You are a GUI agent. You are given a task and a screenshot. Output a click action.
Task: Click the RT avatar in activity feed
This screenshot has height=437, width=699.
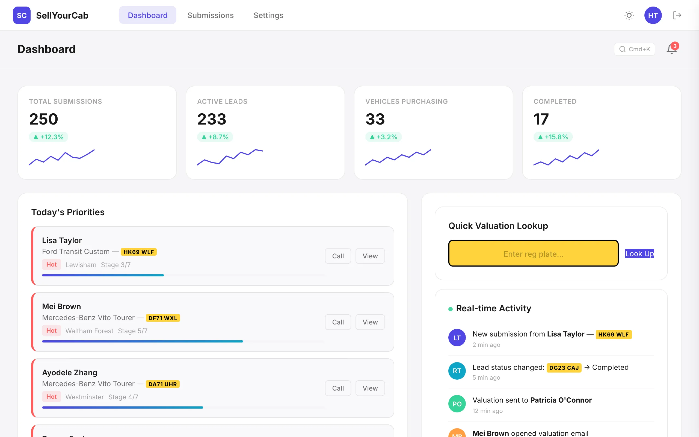coord(457,371)
